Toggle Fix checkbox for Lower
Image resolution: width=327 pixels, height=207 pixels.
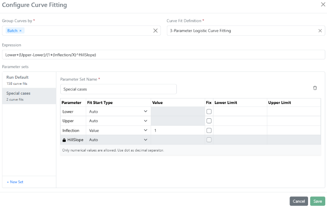tap(209, 111)
